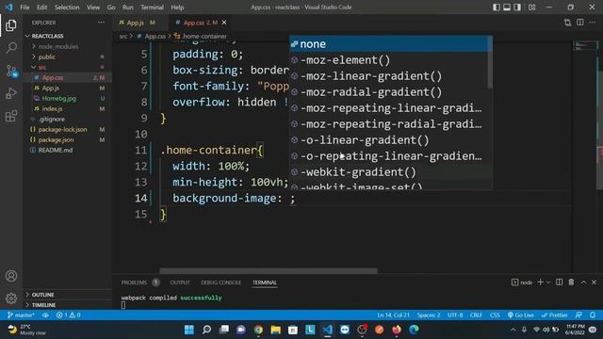Open the File menu
This screenshot has height=339, width=603.
[24, 7]
